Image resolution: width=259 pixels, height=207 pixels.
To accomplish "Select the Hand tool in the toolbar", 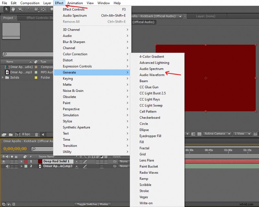I will coord(14,9).
